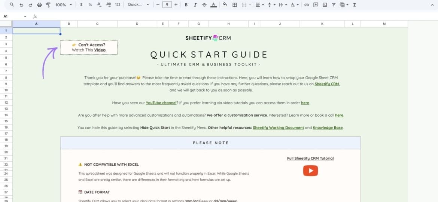Open the YouTube channel link

[x=161, y=102]
